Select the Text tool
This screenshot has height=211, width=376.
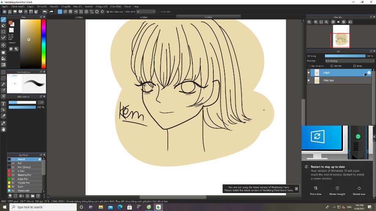(3, 104)
